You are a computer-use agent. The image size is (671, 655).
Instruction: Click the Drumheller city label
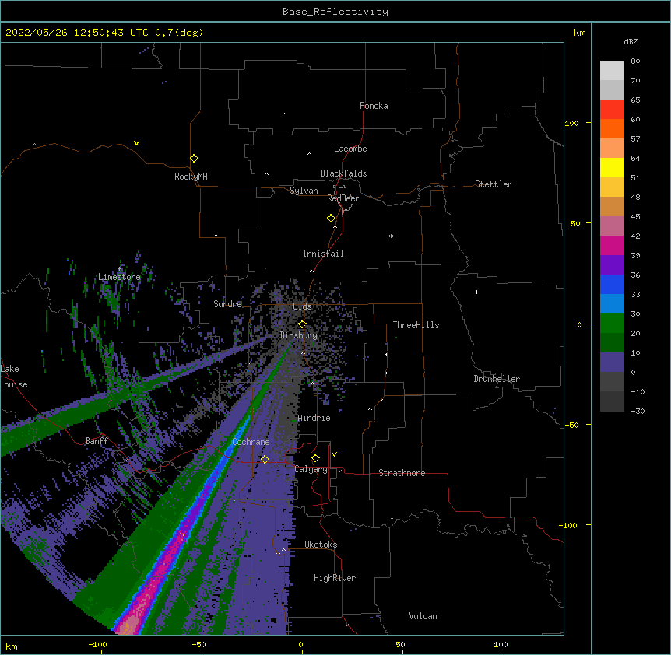click(x=497, y=379)
